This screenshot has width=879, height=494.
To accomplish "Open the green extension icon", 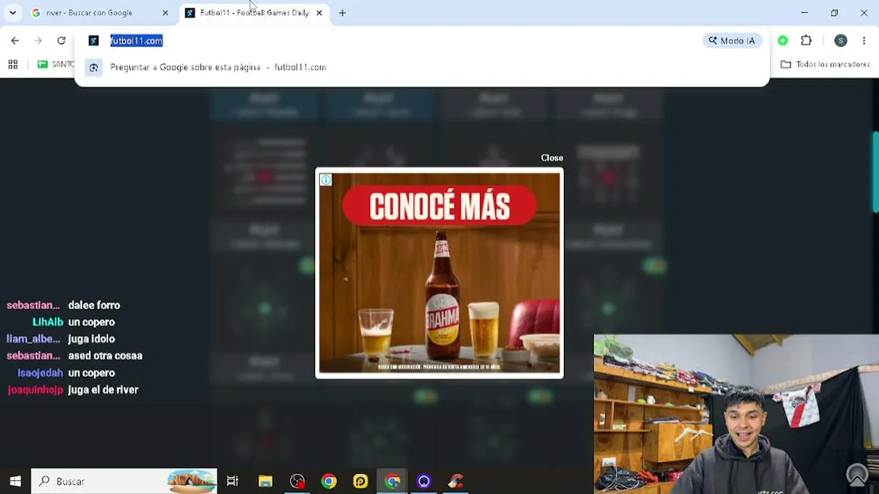I will [782, 40].
